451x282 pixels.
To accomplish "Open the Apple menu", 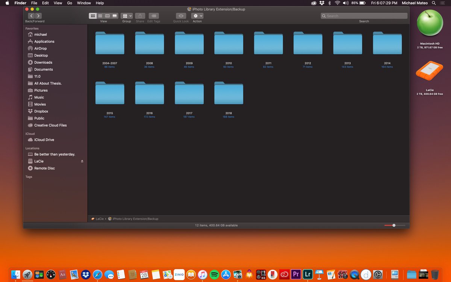I will (x=7, y=3).
